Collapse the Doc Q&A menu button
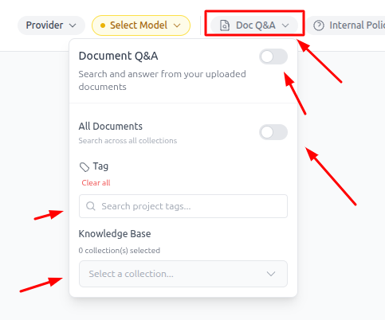The height and width of the screenshot is (320, 385). pos(254,25)
